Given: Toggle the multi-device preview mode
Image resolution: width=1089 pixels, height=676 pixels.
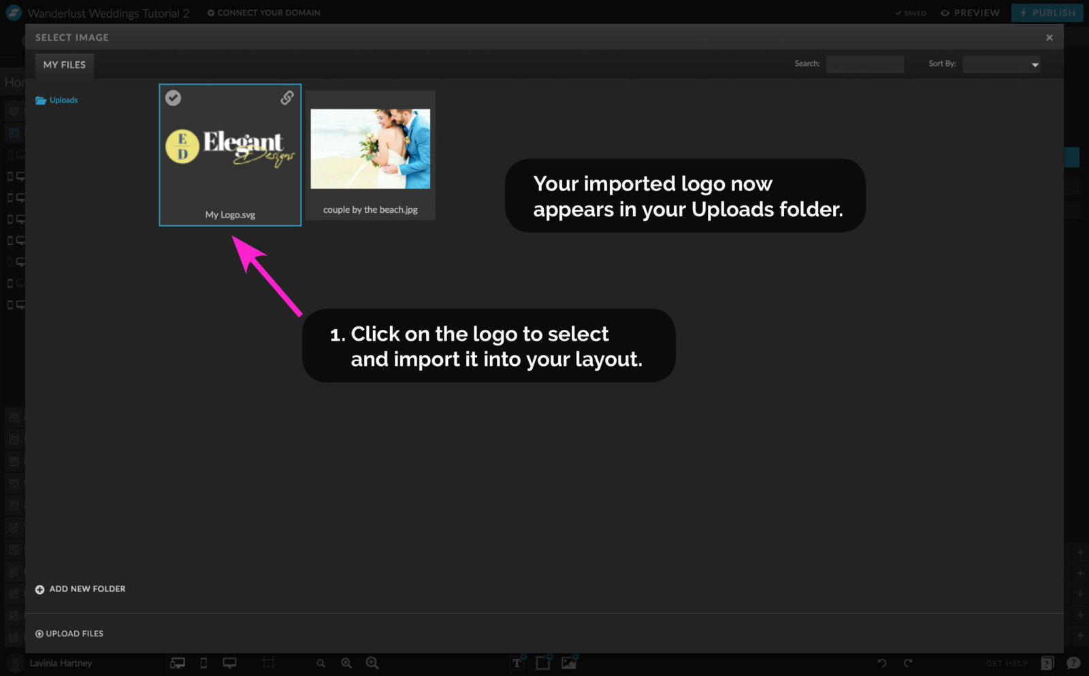Looking at the screenshot, I should pyautogui.click(x=178, y=662).
